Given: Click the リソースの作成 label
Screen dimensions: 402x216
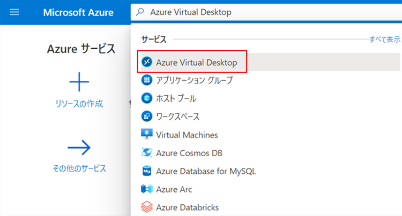Looking at the screenshot, I should (x=79, y=104).
